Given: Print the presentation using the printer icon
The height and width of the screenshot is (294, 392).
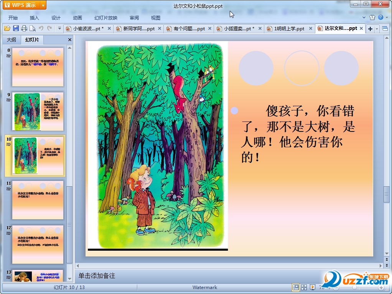Looking at the screenshot, I should 24,28.
